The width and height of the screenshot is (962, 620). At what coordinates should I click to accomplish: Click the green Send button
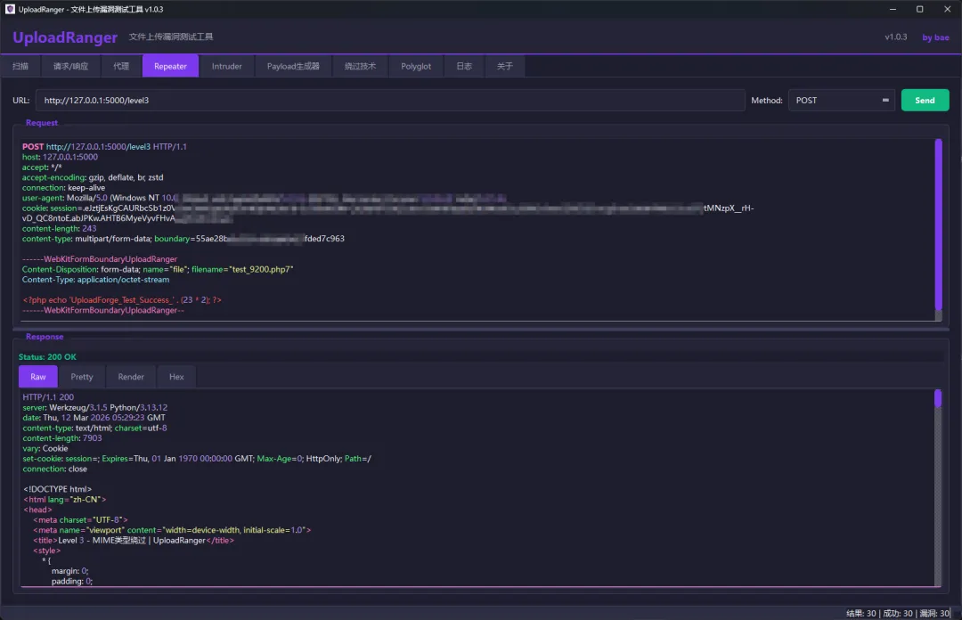[x=925, y=100]
